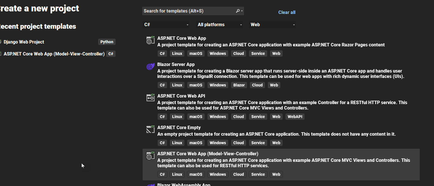Click the ASP.NET Core Empty template icon
Screen dimensions: 434x186
click(x=150, y=129)
